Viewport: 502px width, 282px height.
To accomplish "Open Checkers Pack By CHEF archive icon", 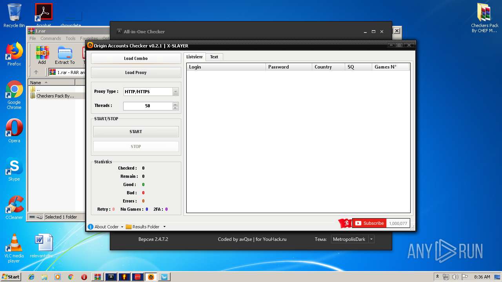I will click(x=485, y=18).
